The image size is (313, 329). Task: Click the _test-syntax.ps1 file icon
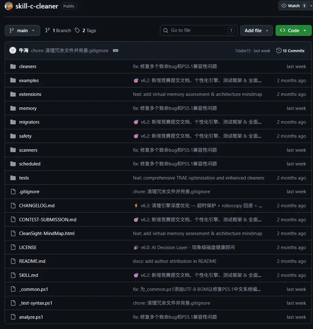[13, 303]
